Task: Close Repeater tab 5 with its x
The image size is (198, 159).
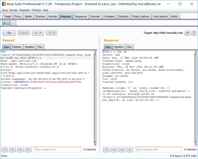Action: (x=8, y=23)
